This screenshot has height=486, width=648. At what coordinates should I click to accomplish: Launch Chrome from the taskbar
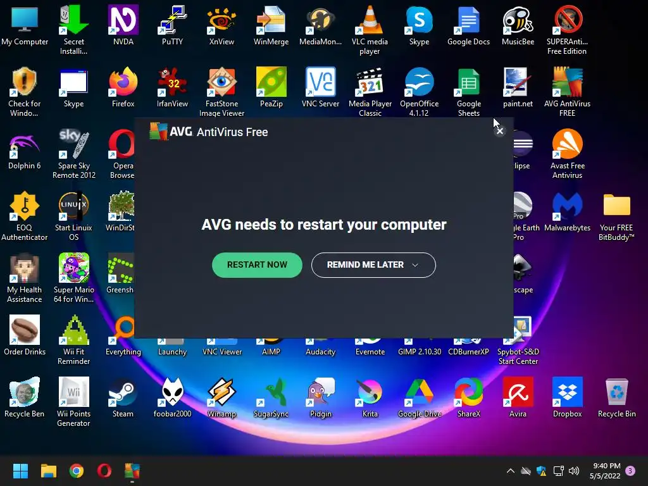[77, 471]
